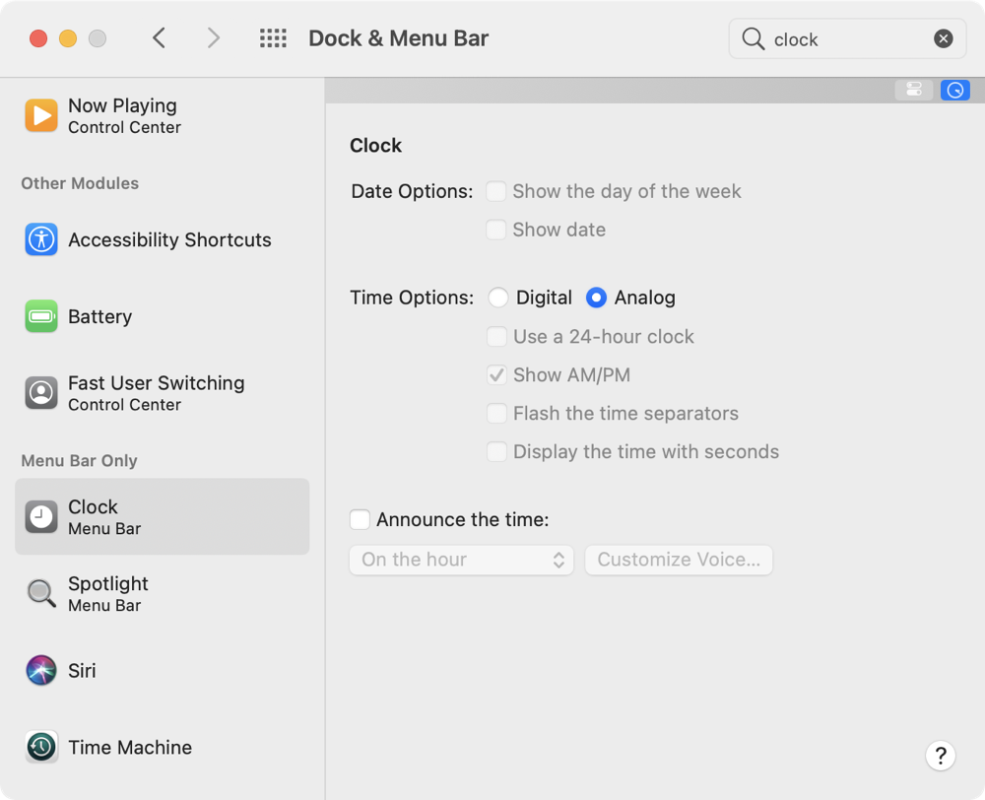The image size is (985, 800).
Task: Click the Fast User Switching icon
Action: point(41,393)
